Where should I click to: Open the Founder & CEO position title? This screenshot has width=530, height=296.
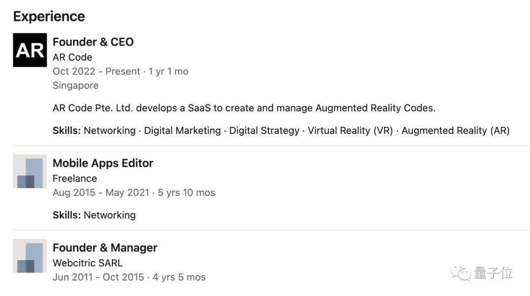pos(93,42)
